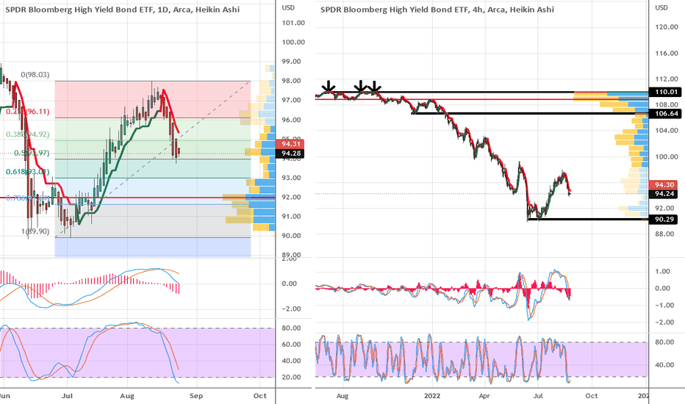Click the 91.00 value on the 1D price axis
Image resolution: width=685 pixels, height=404 pixels.
pyautogui.click(x=291, y=216)
